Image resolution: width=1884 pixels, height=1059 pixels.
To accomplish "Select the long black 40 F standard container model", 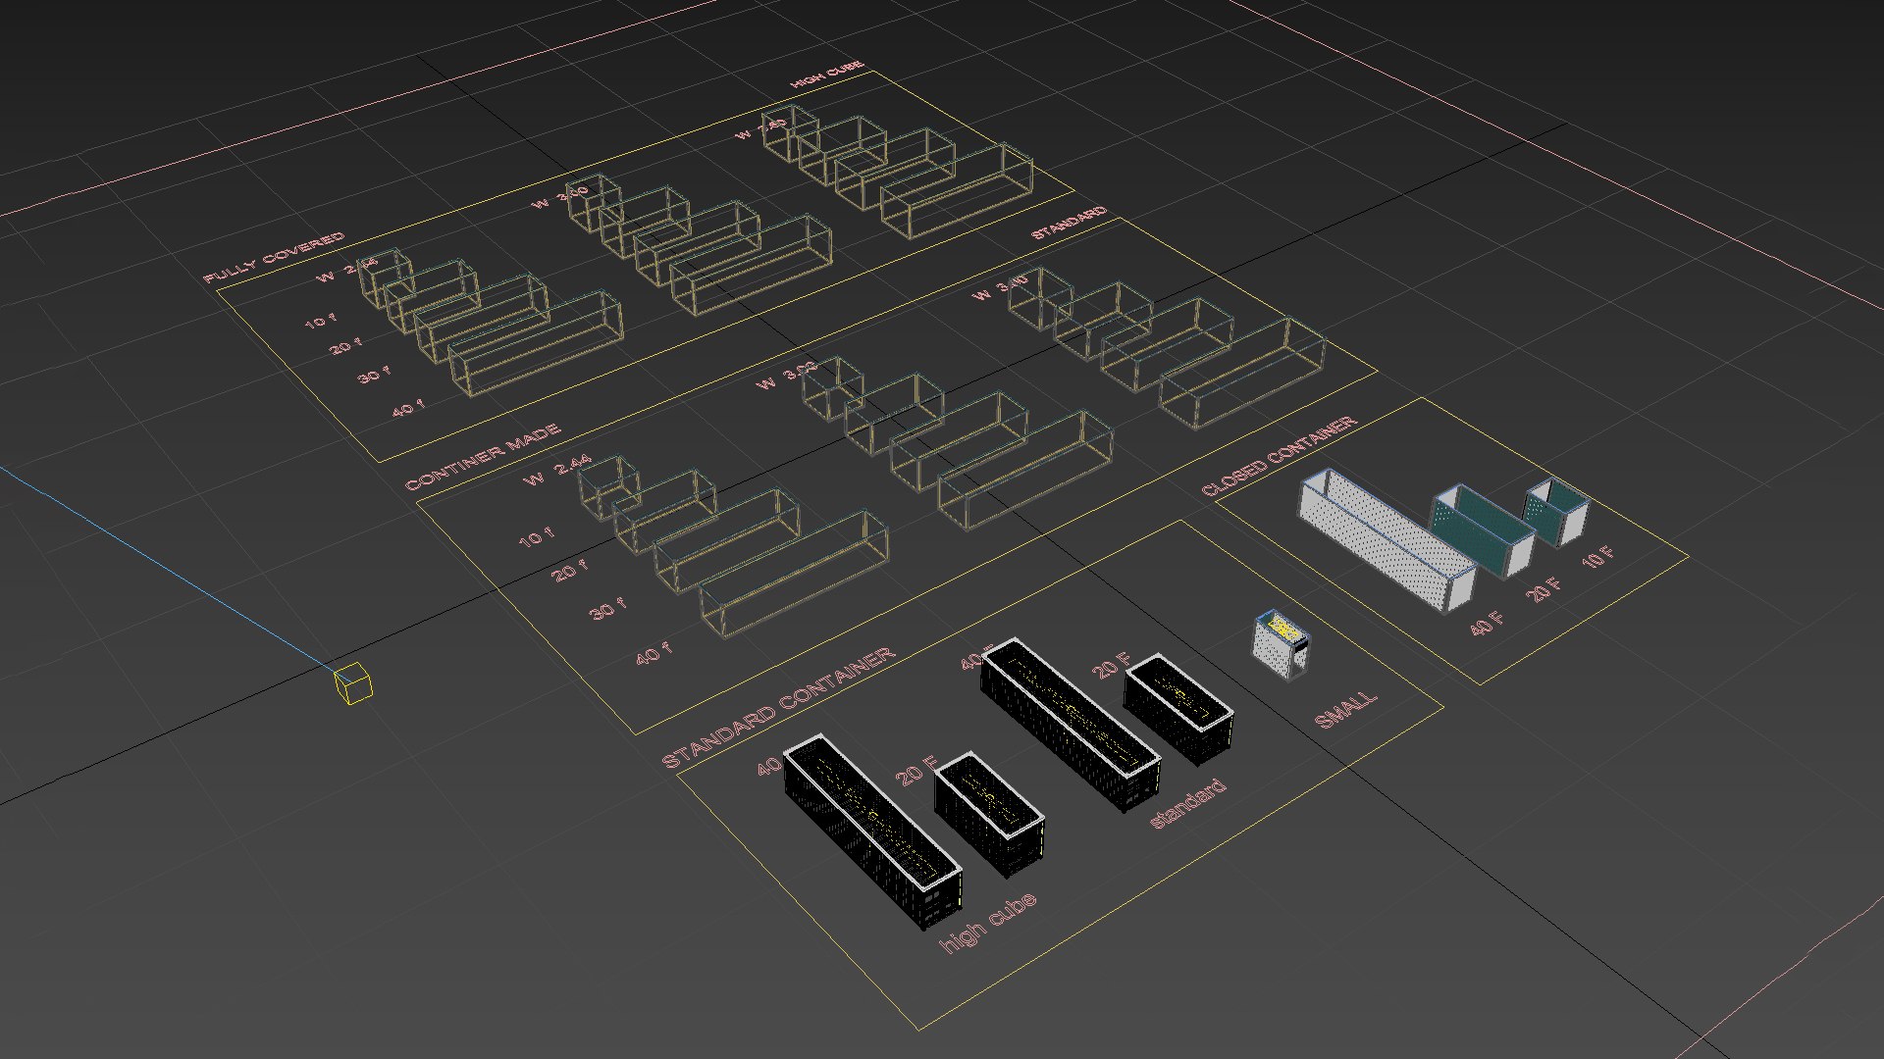I will pos(1071,724).
